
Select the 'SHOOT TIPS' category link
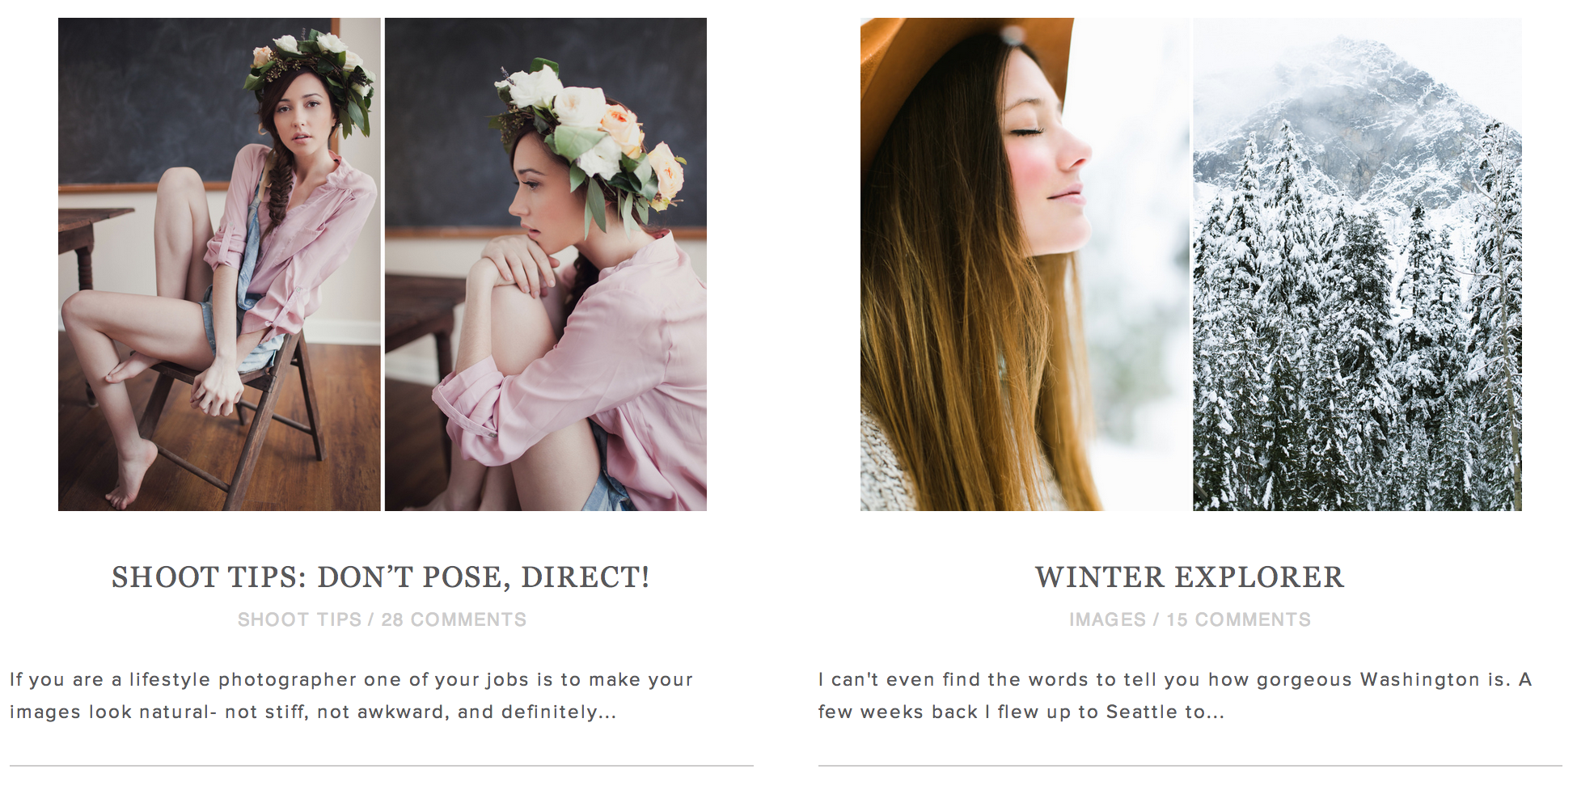pyautogui.click(x=299, y=619)
